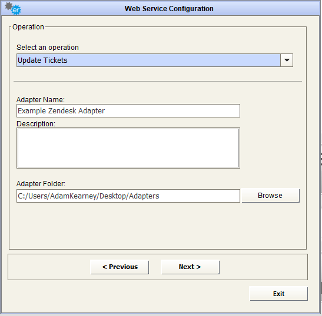The height and width of the screenshot is (316, 322).
Task: Click the Browse button
Action: pos(270,196)
